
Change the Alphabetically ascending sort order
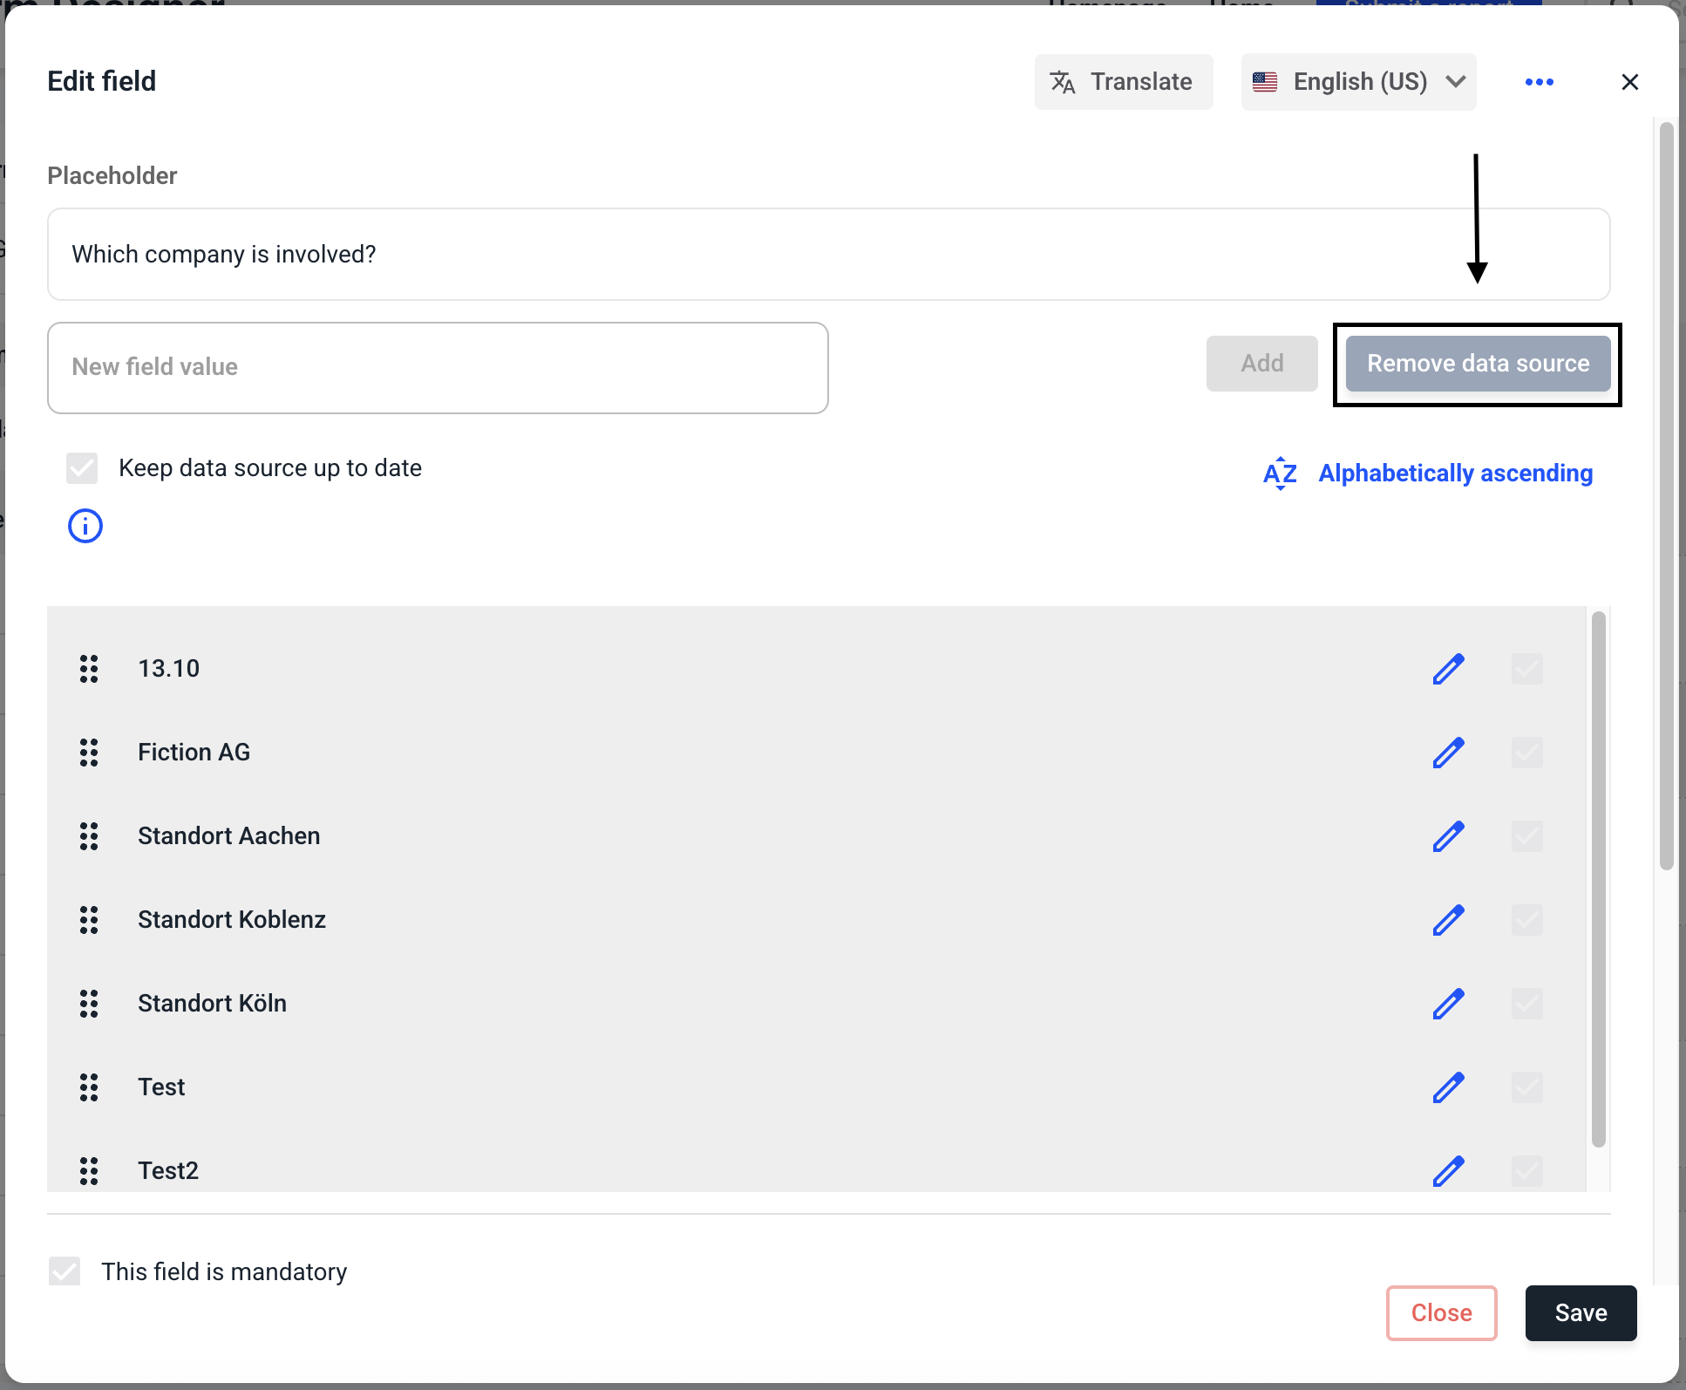(1428, 474)
